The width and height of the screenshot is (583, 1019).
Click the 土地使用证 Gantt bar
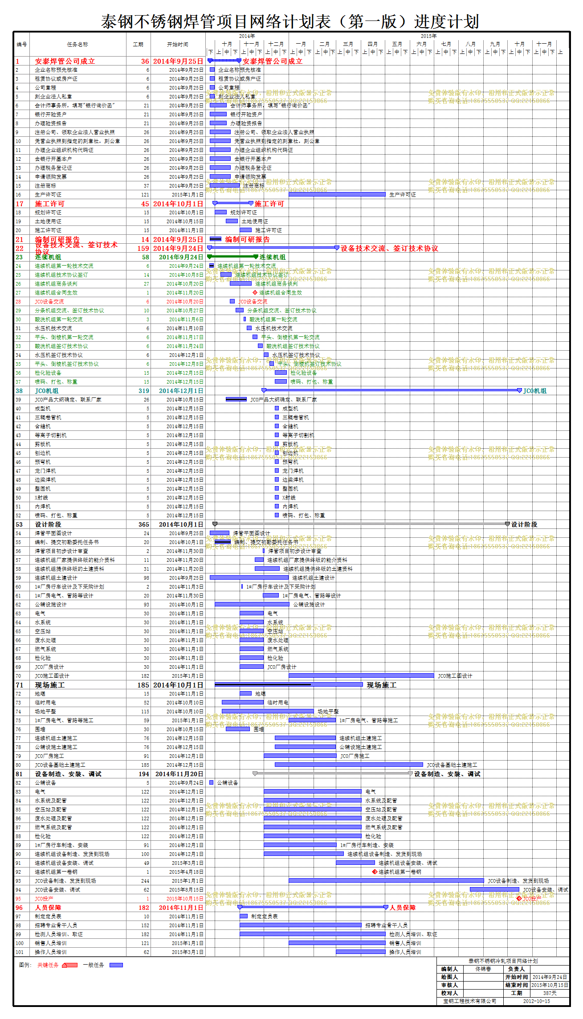[x=232, y=221]
